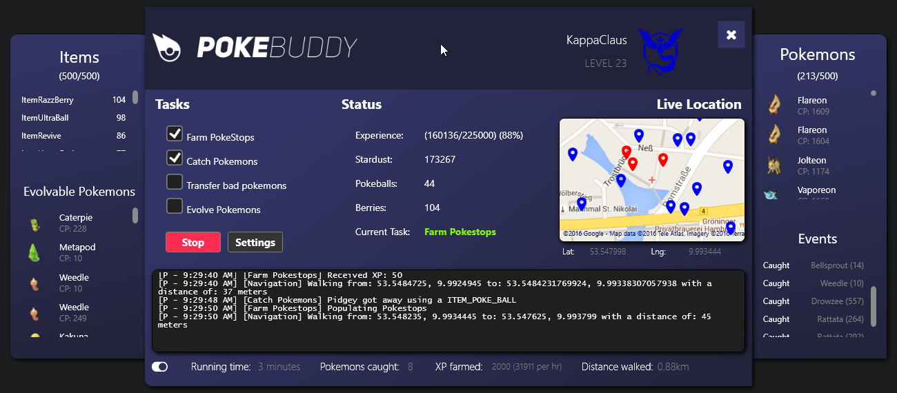Uncheck the Catch Pokemons checkbox
The image size is (897, 393).
tap(175, 157)
